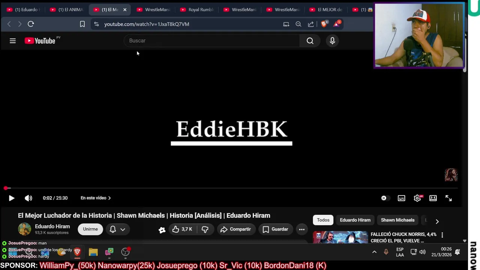Open options for FALLECIÓ CHUCK NORRIS video
The image size is (480, 270).
[x=442, y=235]
